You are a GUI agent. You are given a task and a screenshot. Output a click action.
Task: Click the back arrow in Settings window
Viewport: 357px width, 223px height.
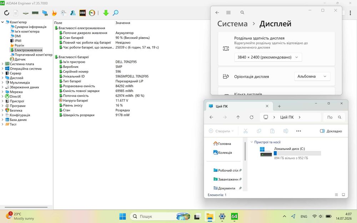217,12
